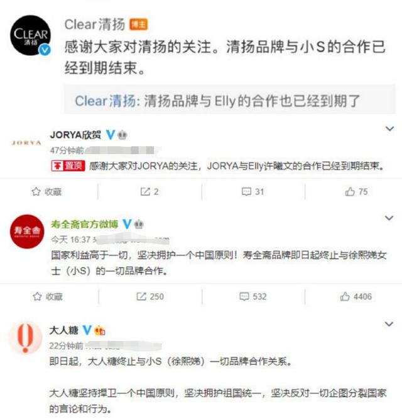402x419 pixels.
Task: Repost the 寿全斋 post with 250 shares
Action: [150, 296]
